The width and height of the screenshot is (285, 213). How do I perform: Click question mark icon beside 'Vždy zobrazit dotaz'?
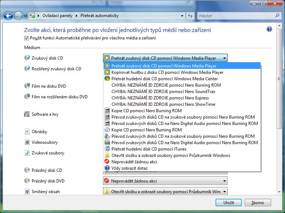click(107, 168)
